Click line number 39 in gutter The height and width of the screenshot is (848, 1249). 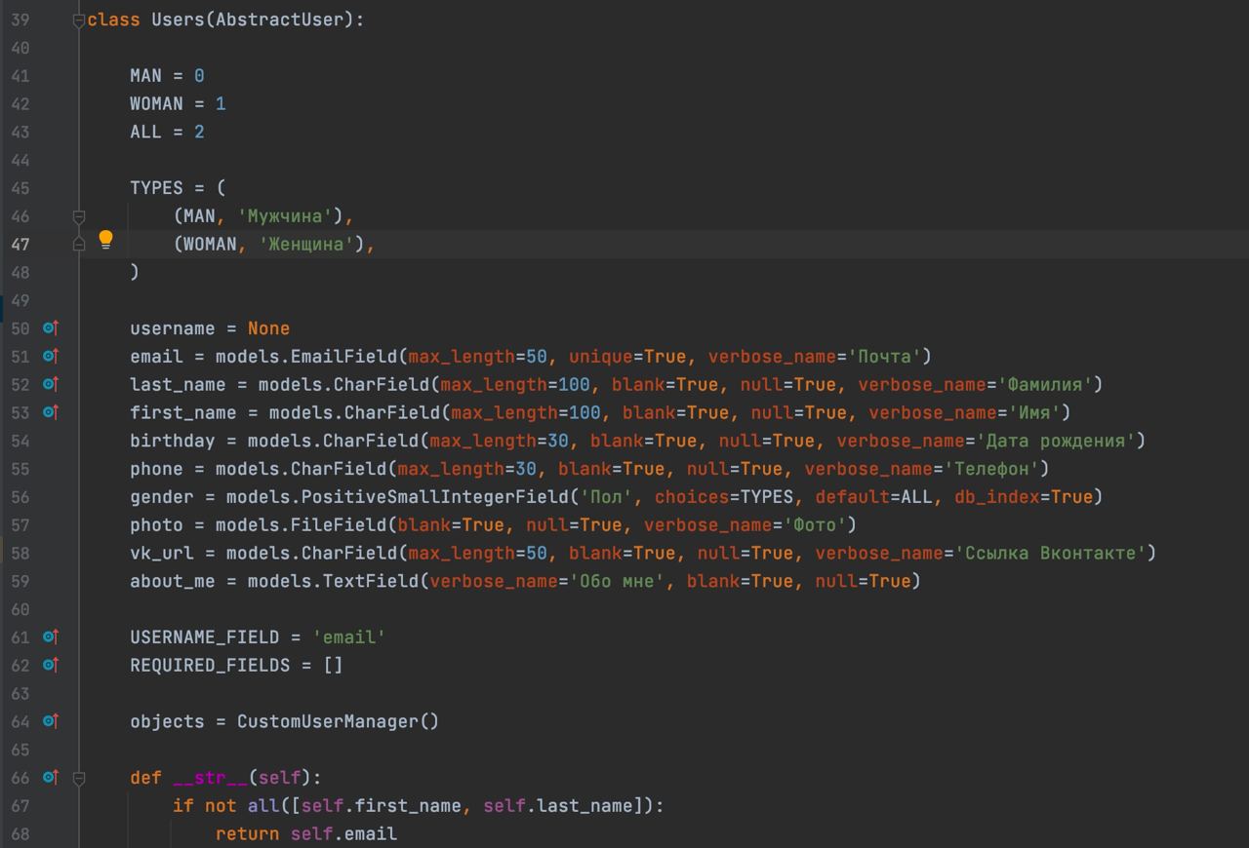[x=20, y=19]
